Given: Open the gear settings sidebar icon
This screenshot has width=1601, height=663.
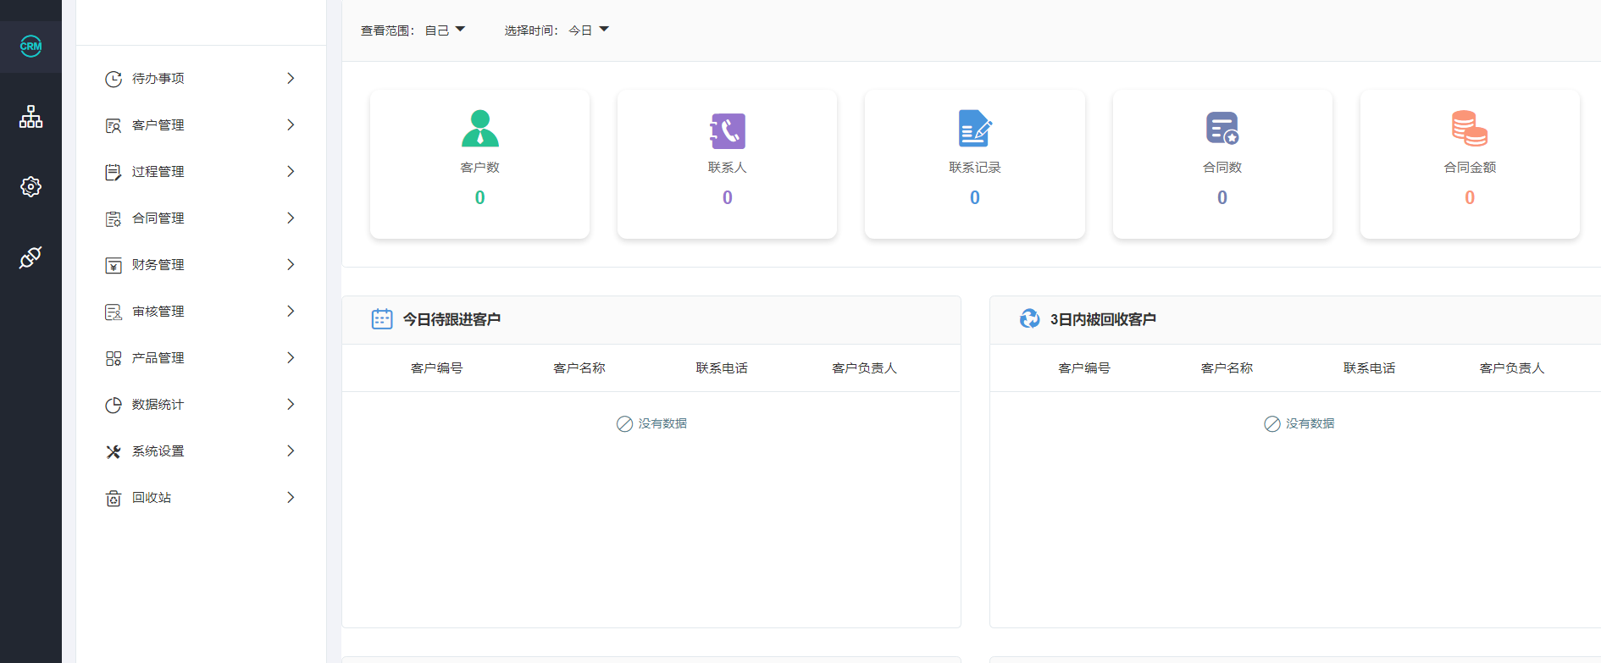Looking at the screenshot, I should [x=30, y=187].
